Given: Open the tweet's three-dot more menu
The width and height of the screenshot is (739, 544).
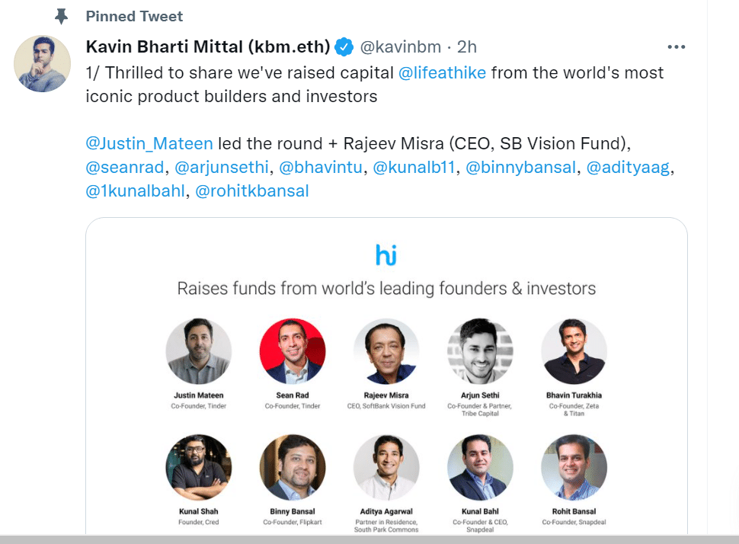Looking at the screenshot, I should pos(676,46).
